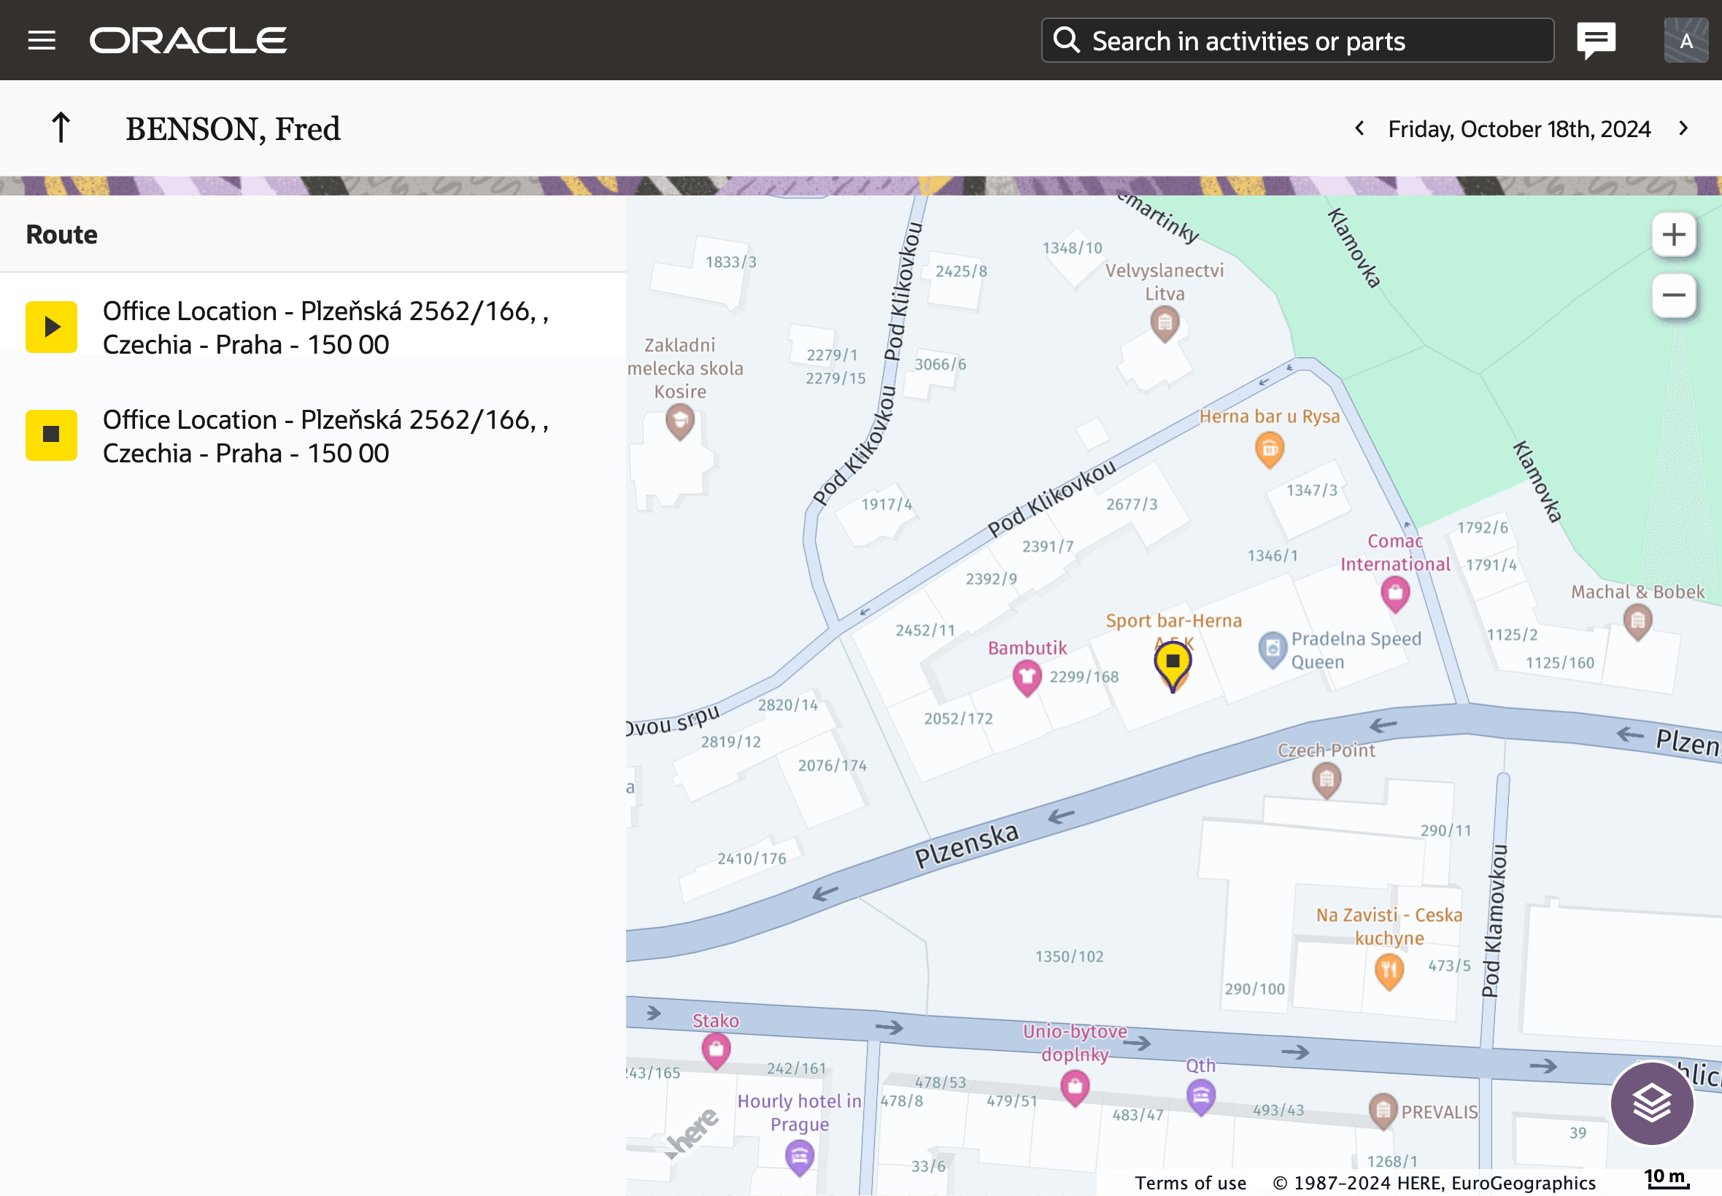Go to the previous day
1722x1196 pixels.
1359,128
